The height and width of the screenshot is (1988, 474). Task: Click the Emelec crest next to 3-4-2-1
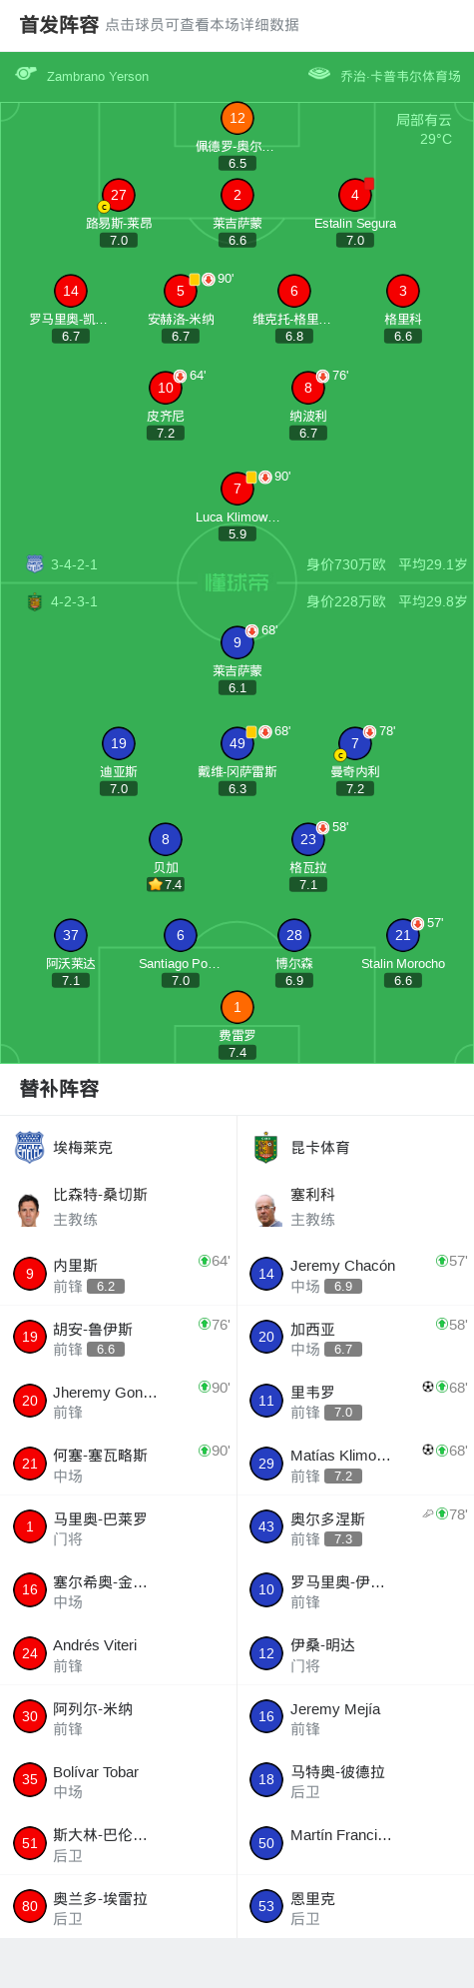[35, 564]
